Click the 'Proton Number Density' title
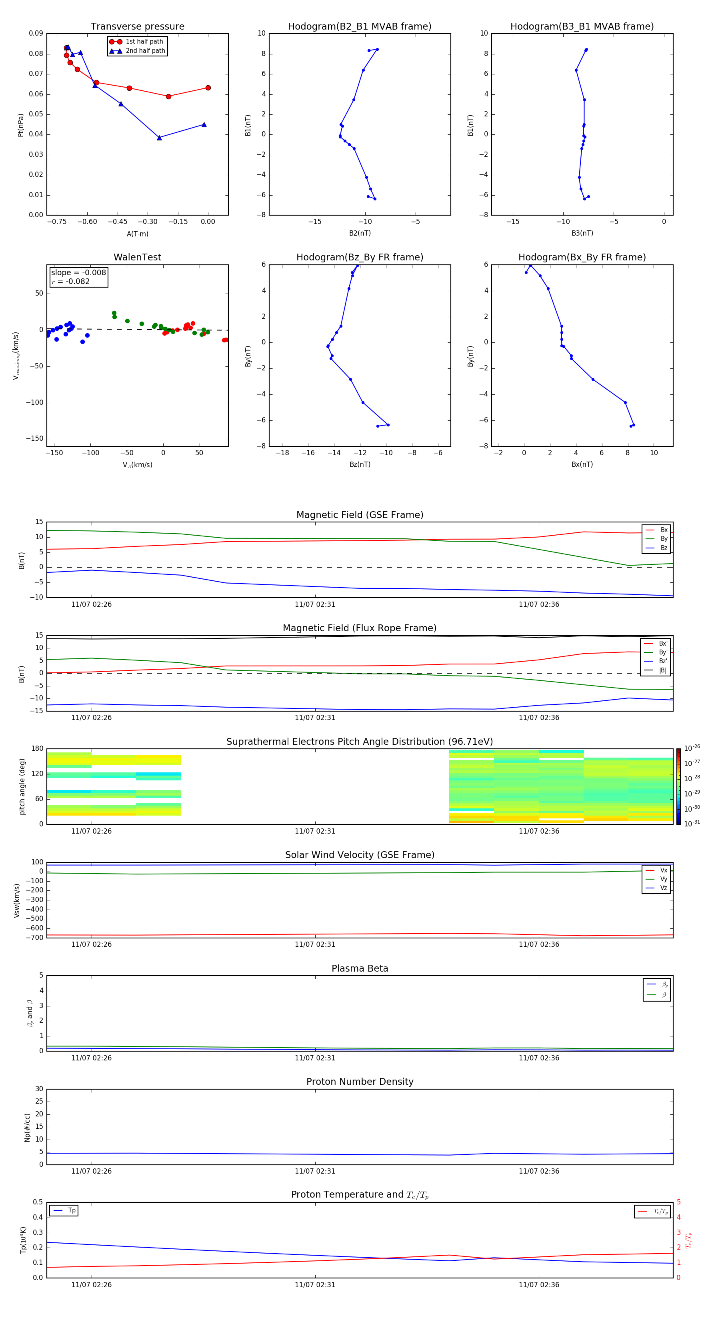 [x=360, y=1082]
